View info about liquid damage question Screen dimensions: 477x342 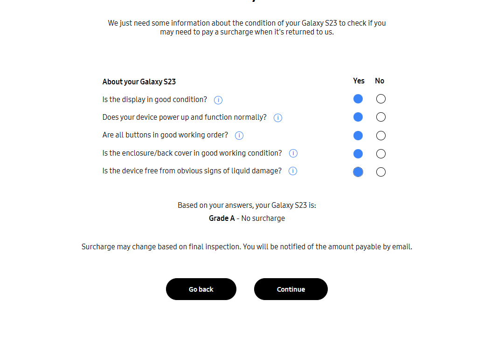point(293,171)
